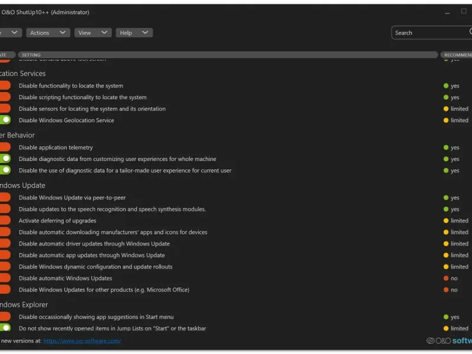
Task: Toggle automatic driver updates switch
Action: coord(5,243)
